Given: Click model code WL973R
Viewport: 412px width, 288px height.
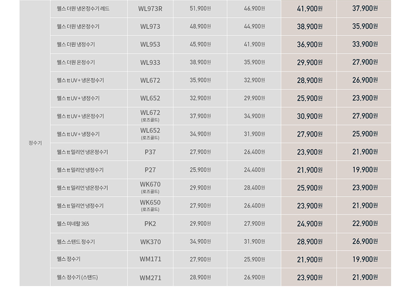Looking at the screenshot, I should (150, 9).
